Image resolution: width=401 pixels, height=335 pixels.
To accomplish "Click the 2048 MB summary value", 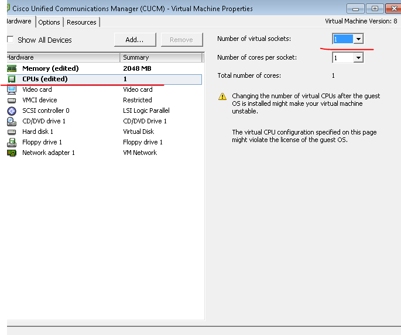I will click(x=137, y=68).
